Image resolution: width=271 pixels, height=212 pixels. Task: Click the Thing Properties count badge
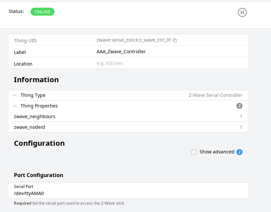239,106
